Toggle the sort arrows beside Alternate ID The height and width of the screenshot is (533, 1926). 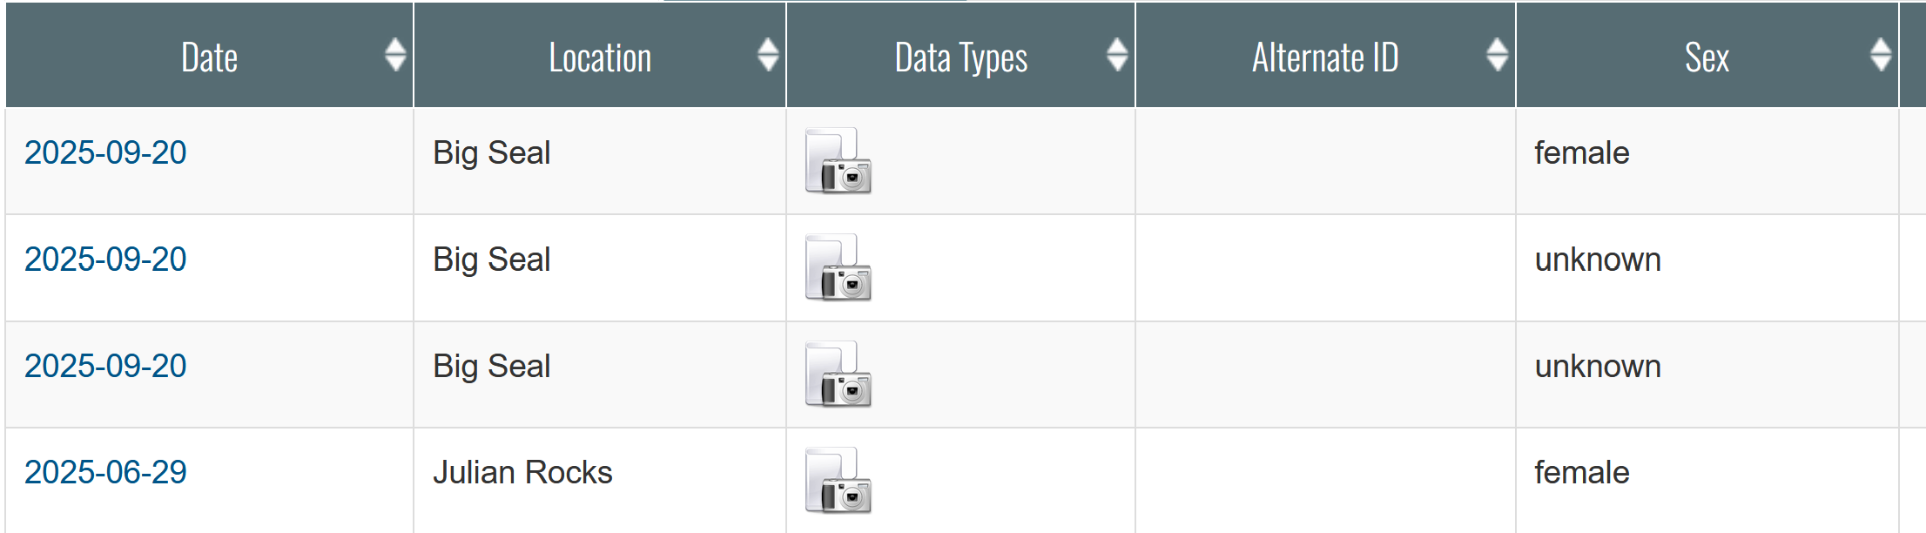(1498, 55)
